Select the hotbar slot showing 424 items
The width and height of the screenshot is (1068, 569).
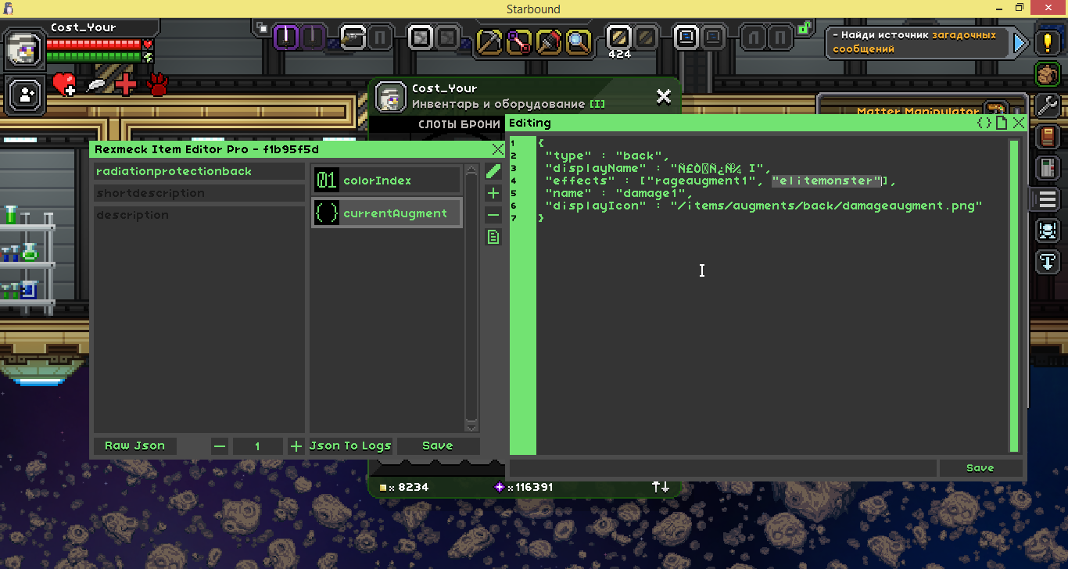pyautogui.click(x=619, y=38)
